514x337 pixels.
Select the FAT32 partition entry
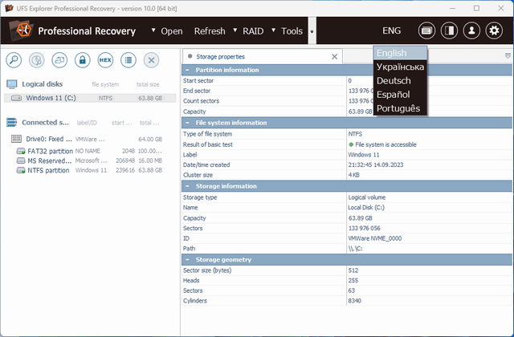[48, 150]
